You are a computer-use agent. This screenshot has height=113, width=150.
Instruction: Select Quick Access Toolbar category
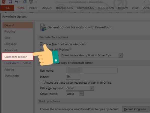17,63
